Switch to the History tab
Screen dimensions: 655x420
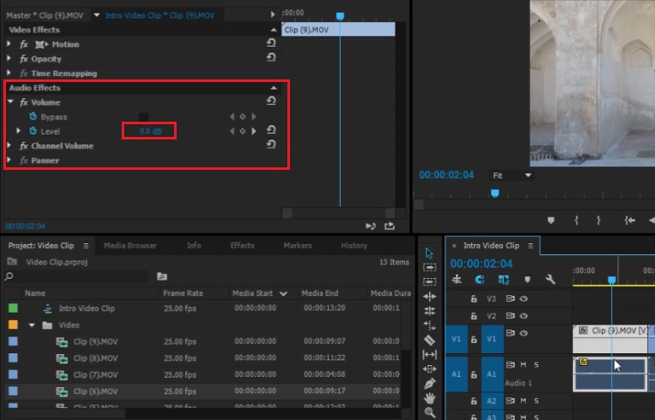[x=354, y=245]
